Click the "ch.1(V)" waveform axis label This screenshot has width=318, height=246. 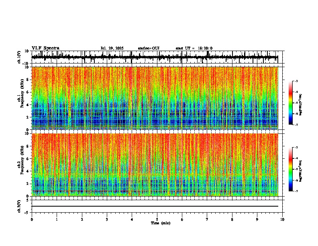click(19, 57)
